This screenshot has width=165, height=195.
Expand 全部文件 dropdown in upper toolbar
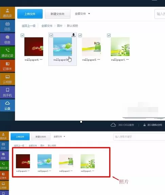pos(82,14)
